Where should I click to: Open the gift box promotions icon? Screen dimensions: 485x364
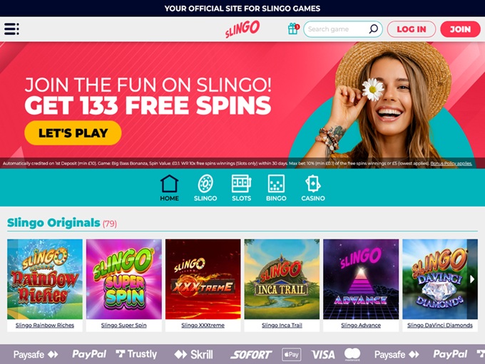pos(293,28)
